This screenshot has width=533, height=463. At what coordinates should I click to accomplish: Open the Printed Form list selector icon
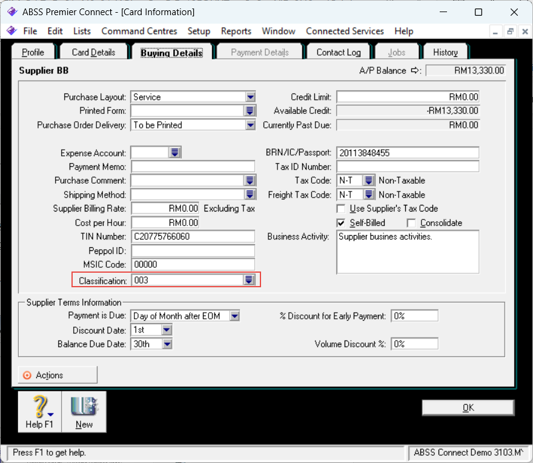click(x=250, y=111)
